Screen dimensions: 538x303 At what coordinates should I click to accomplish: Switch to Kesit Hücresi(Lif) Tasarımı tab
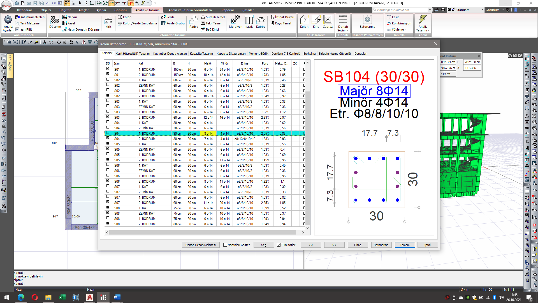coord(133,54)
